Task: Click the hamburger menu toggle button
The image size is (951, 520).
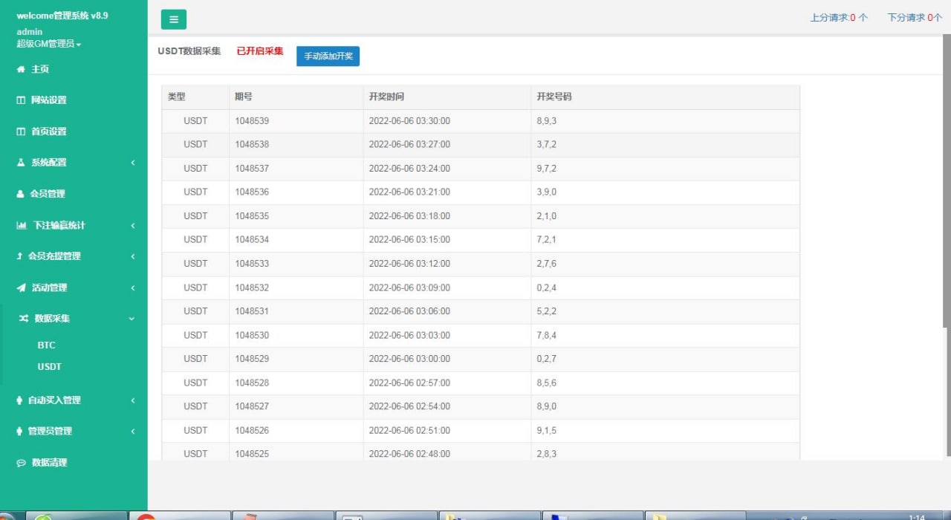Action: tap(173, 19)
